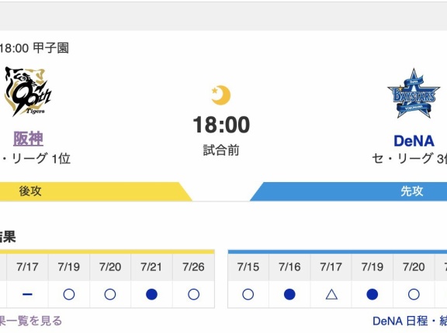Screen dimensions: 447x333
Task: Click the DeNA BayStars star logo
Action: (x=414, y=94)
